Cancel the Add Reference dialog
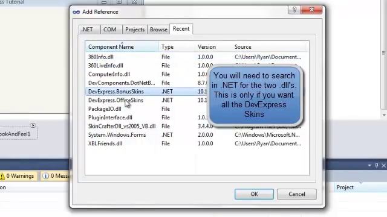387x217 pixels. [x=297, y=194]
